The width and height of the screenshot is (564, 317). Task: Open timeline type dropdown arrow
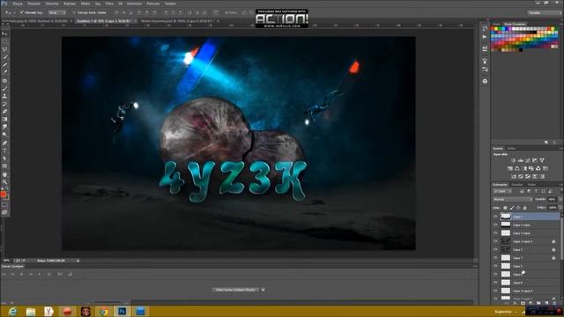coord(263,290)
